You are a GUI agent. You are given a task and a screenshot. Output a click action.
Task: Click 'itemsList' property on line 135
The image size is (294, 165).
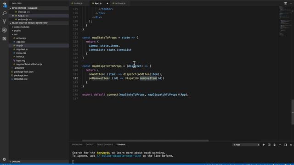click(x=96, y=50)
